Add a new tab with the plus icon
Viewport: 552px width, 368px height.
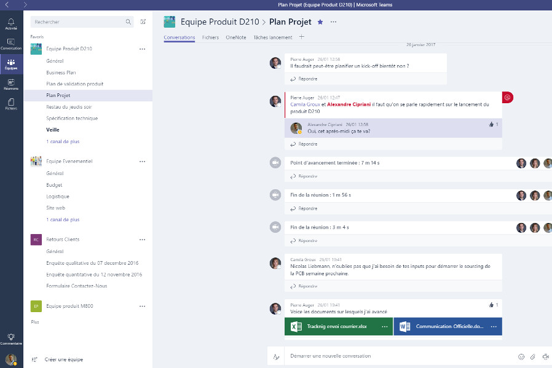click(302, 37)
